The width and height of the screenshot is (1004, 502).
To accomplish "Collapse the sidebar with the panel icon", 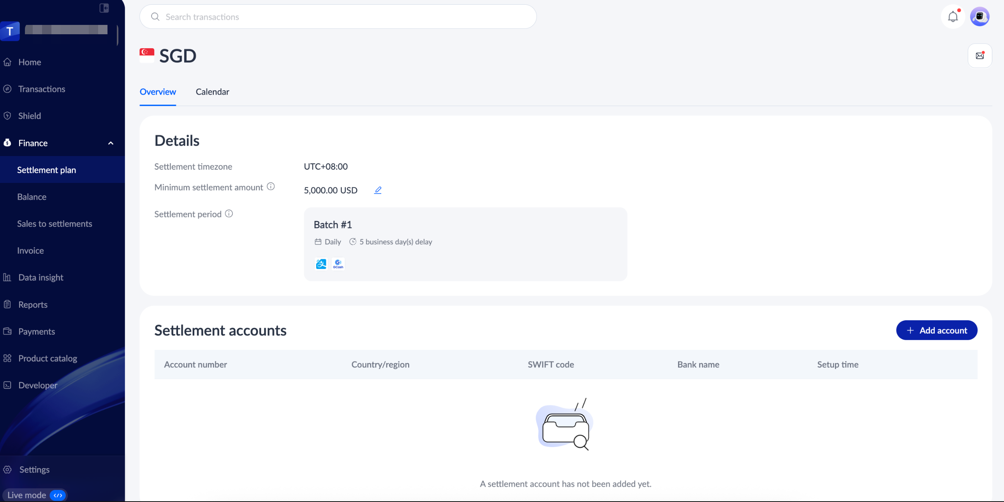I will coord(104,8).
